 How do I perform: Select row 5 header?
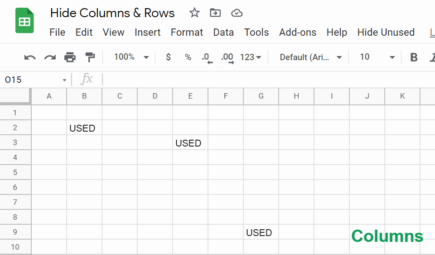pyautogui.click(x=15, y=173)
